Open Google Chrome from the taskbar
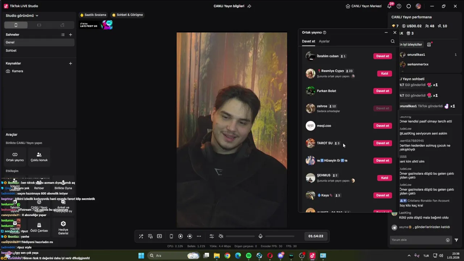 tap(227, 256)
